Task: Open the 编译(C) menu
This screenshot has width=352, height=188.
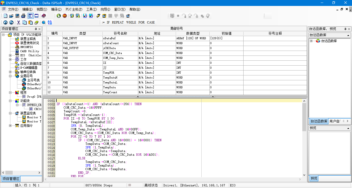Action: pos(56,9)
